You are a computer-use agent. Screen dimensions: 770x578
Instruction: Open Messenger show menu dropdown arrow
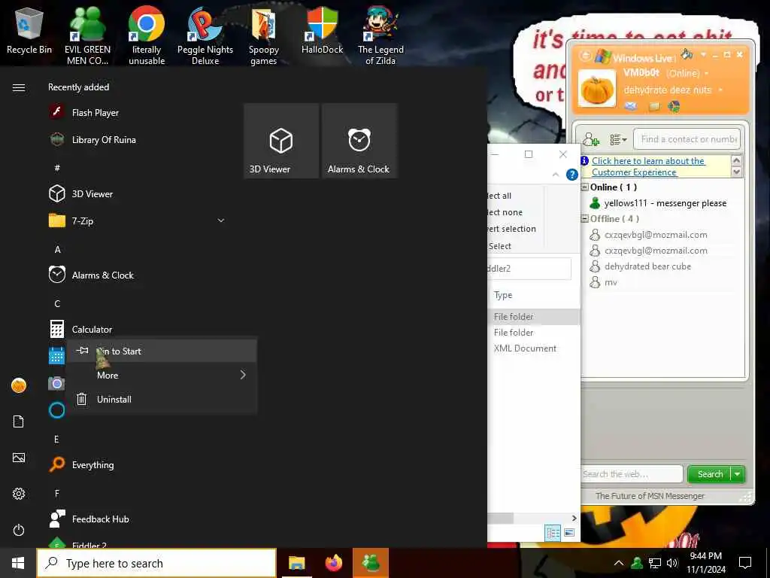point(703,54)
